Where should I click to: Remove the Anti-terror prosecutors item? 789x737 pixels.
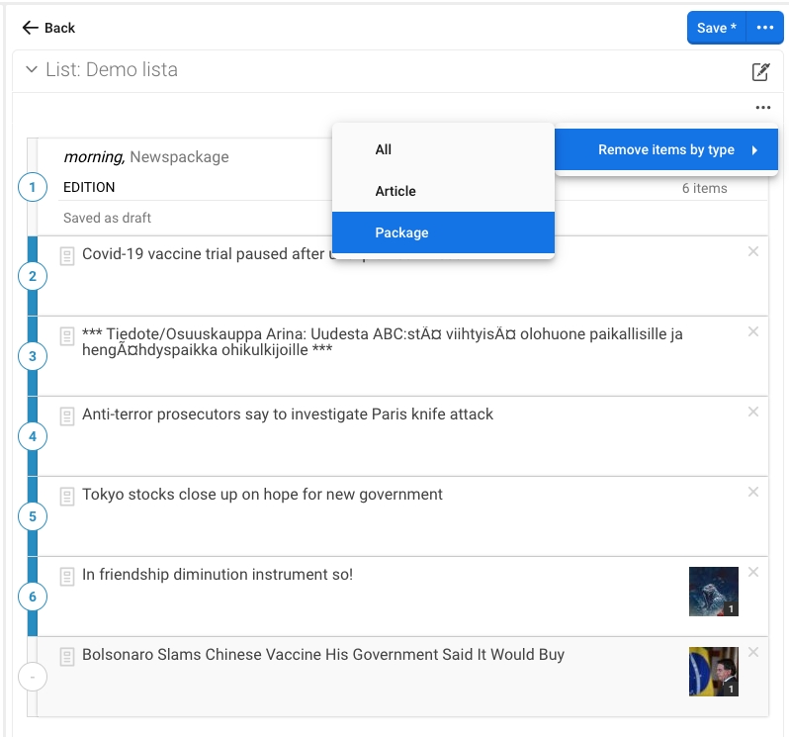753,413
